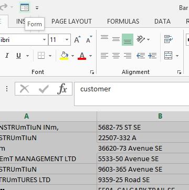
Task: Set Middle Align vertical alignment
Action: [116, 39]
